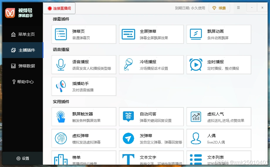Click the 插播助手 megaphone icon

click(61, 86)
